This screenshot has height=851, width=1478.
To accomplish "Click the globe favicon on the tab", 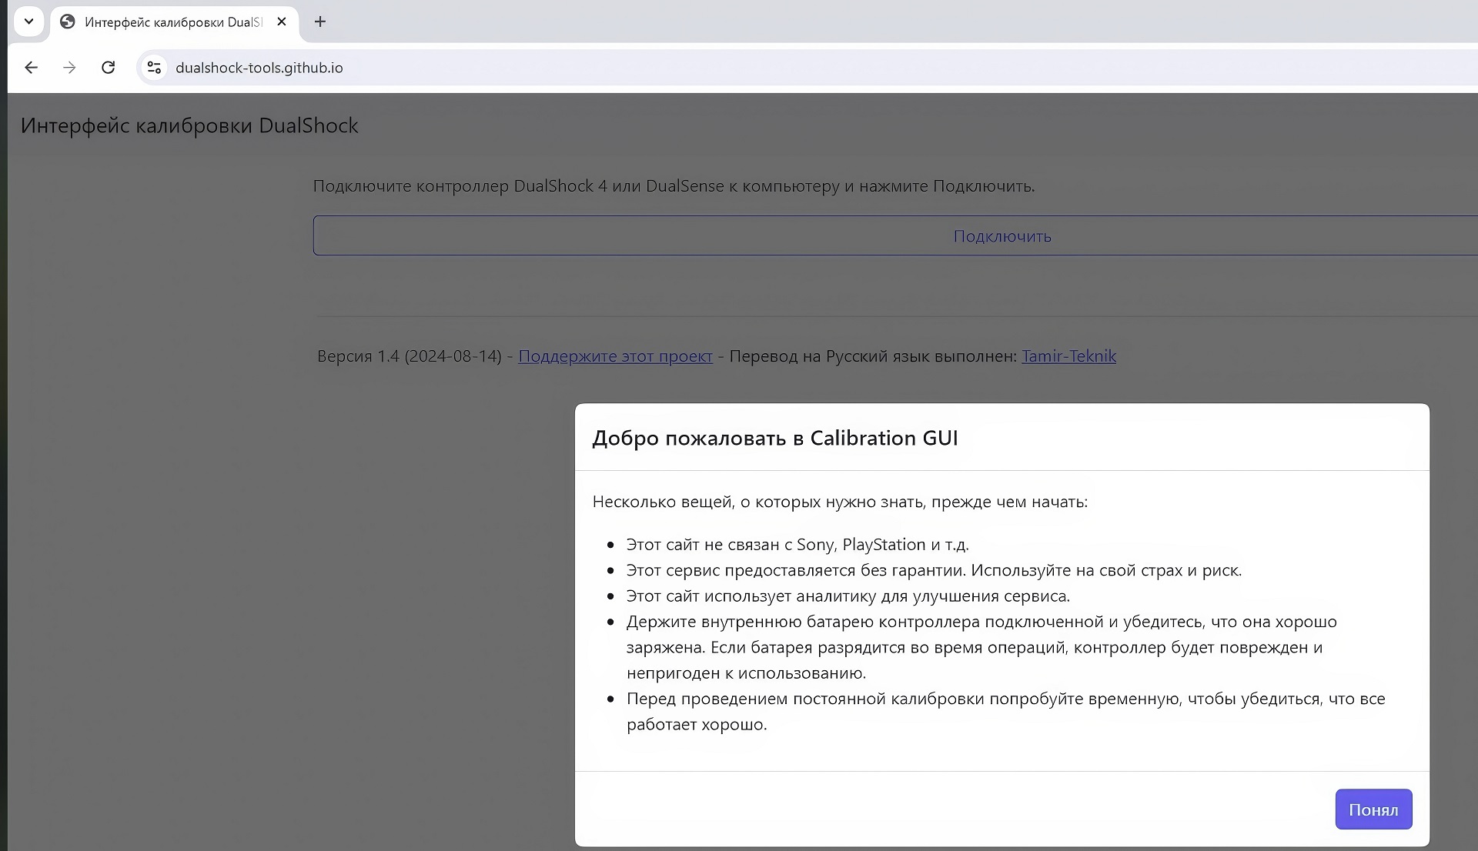I will point(68,22).
